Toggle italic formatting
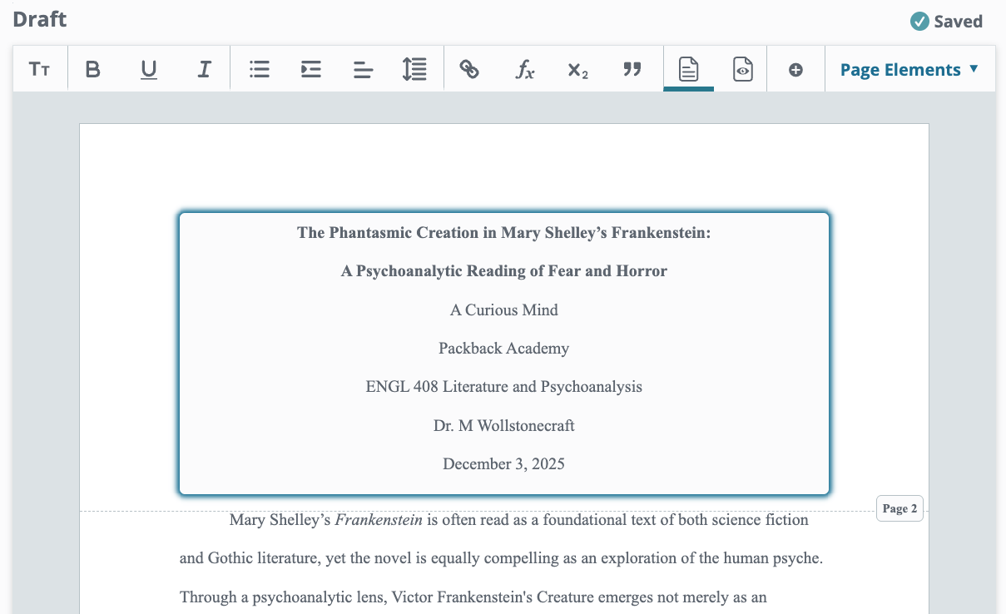Viewport: 1006px width, 614px height. 204,69
